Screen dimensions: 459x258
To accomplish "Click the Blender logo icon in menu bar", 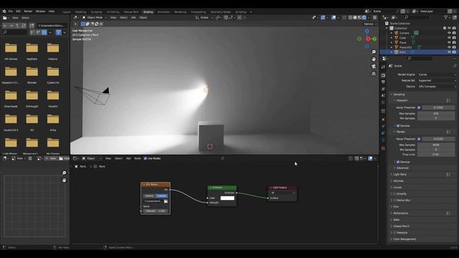I will pos(4,11).
